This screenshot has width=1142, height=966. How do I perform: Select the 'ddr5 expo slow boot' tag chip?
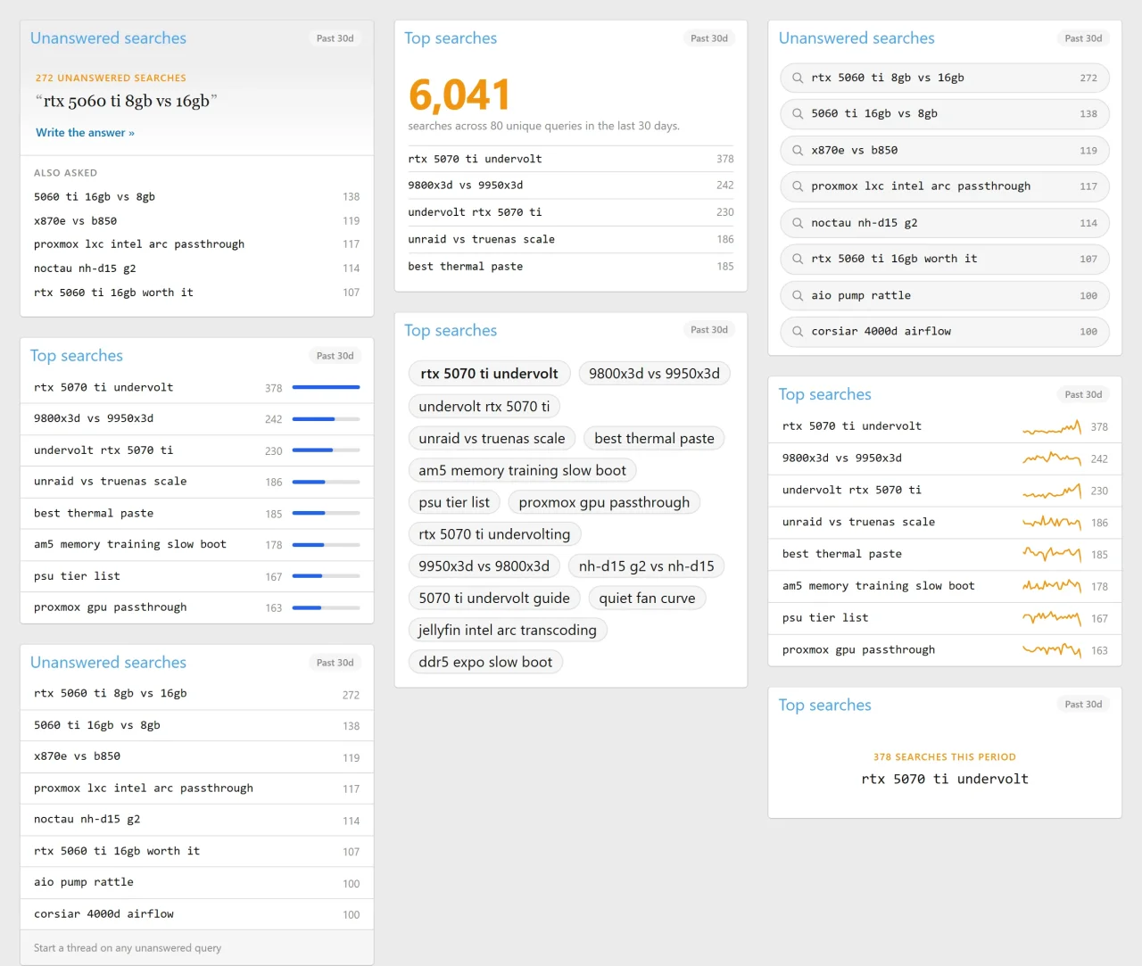[x=485, y=663]
